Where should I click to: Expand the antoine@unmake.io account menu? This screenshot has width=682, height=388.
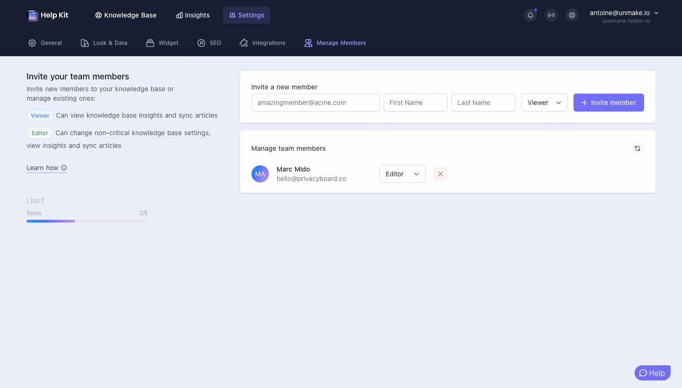[x=624, y=13]
